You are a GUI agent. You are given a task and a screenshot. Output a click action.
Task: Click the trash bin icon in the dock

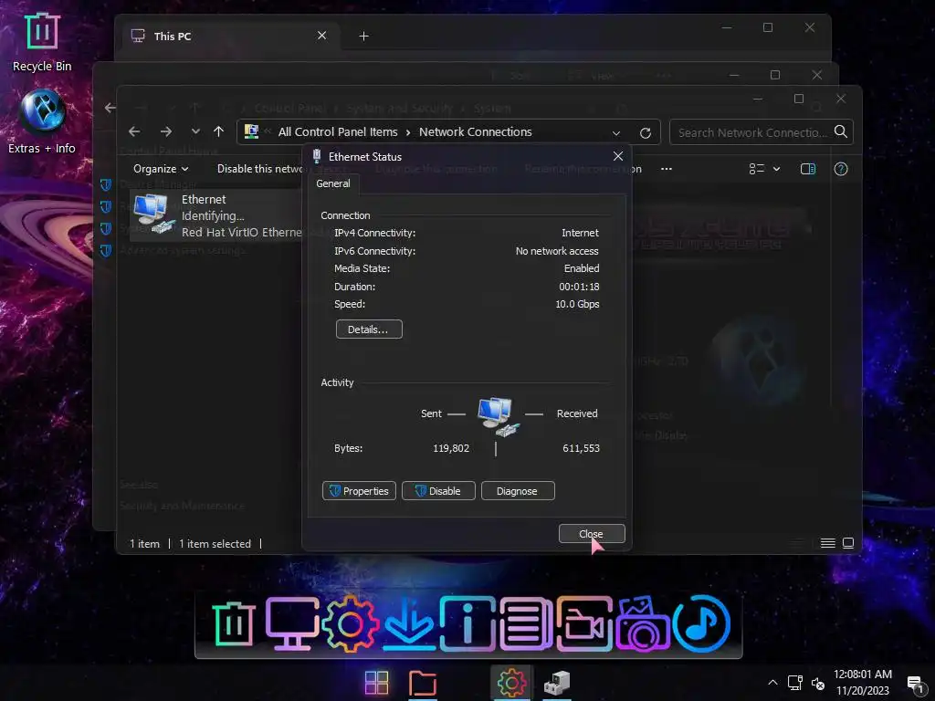[233, 624]
